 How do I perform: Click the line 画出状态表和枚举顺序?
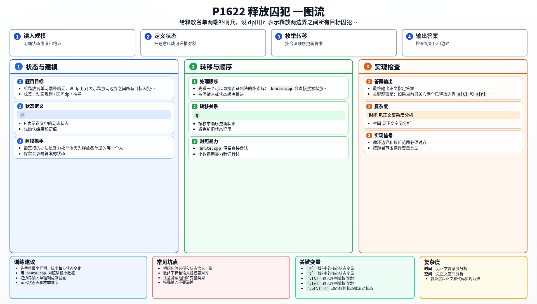[x=39, y=283]
